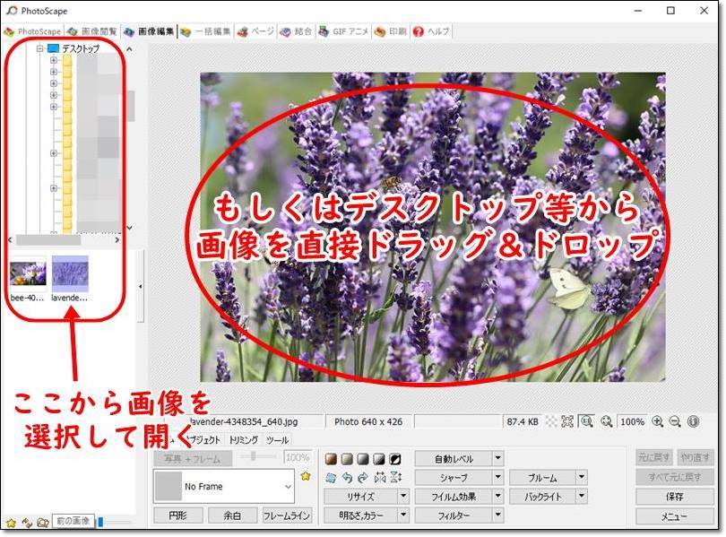The height and width of the screenshot is (537, 726).
Task: Open the 印刷 print tab
Action: click(391, 31)
